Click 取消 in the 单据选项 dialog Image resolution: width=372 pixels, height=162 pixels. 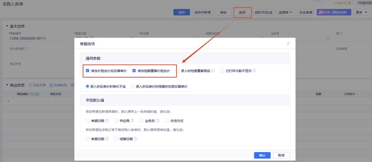(x=281, y=155)
